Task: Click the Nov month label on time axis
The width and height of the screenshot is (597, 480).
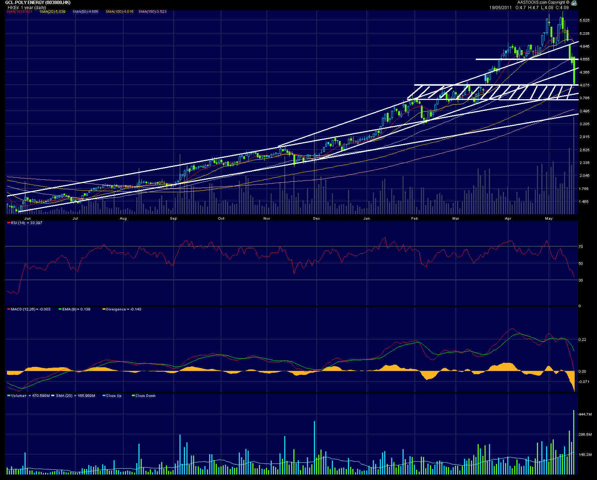Action: pos(267,219)
